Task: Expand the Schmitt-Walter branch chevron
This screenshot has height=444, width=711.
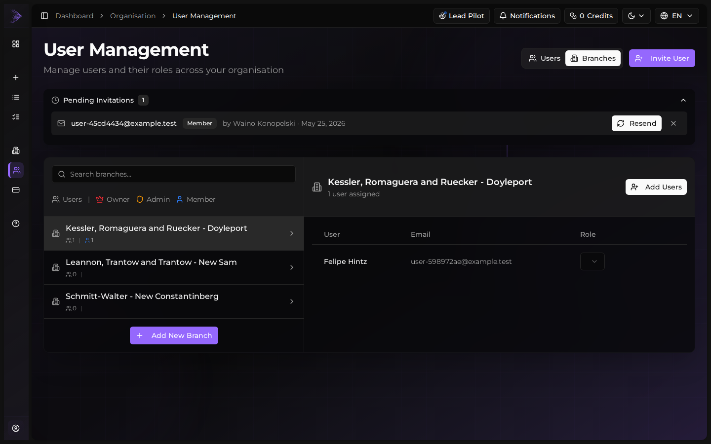Action: pyautogui.click(x=292, y=301)
